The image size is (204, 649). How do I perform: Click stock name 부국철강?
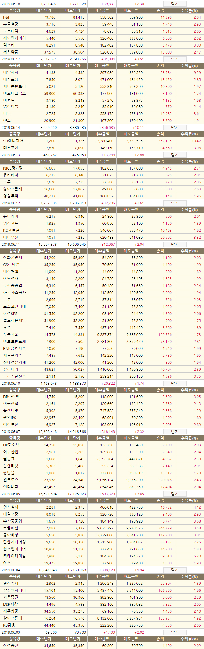point(11,24)
